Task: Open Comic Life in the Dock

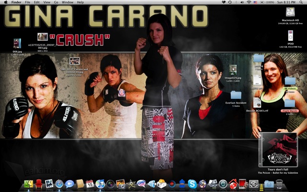Action: (141, 184)
